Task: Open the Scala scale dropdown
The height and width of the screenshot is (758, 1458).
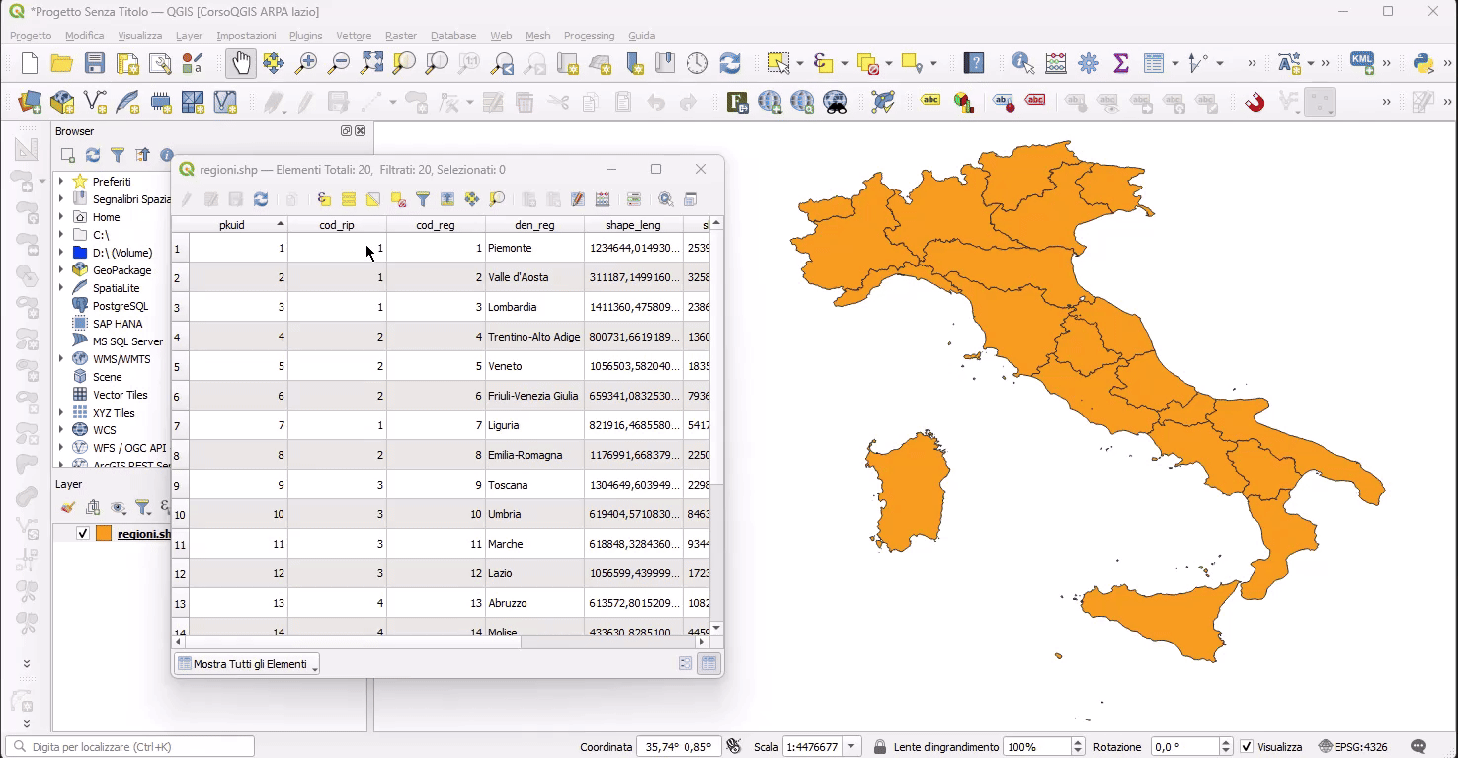Action: coord(852,747)
